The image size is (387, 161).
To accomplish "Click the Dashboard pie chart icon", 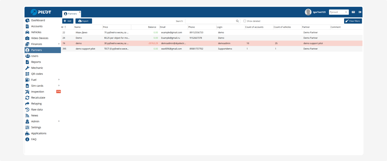I will pyautogui.click(x=27, y=20).
